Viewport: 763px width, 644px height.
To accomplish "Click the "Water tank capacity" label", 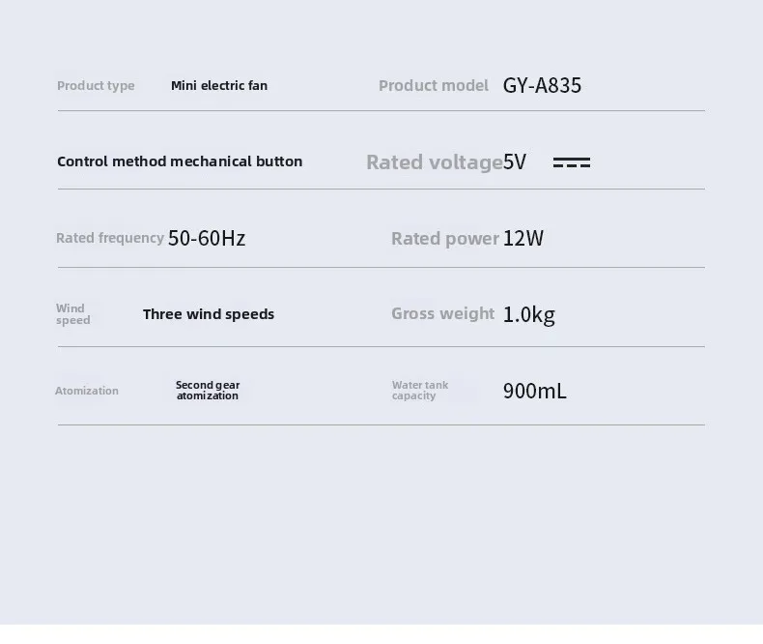I will tap(420, 391).
